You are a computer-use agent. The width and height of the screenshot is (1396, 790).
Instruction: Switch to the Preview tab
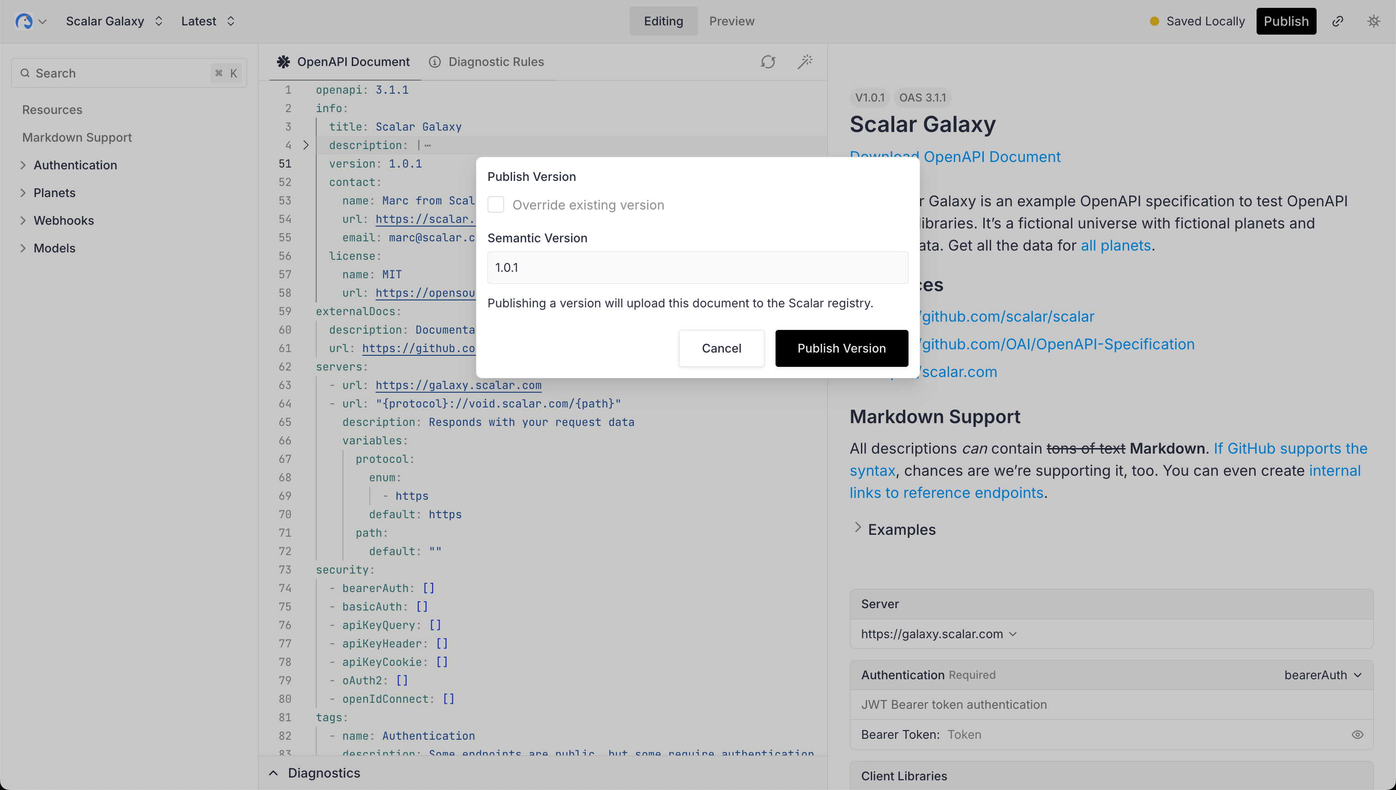point(732,21)
